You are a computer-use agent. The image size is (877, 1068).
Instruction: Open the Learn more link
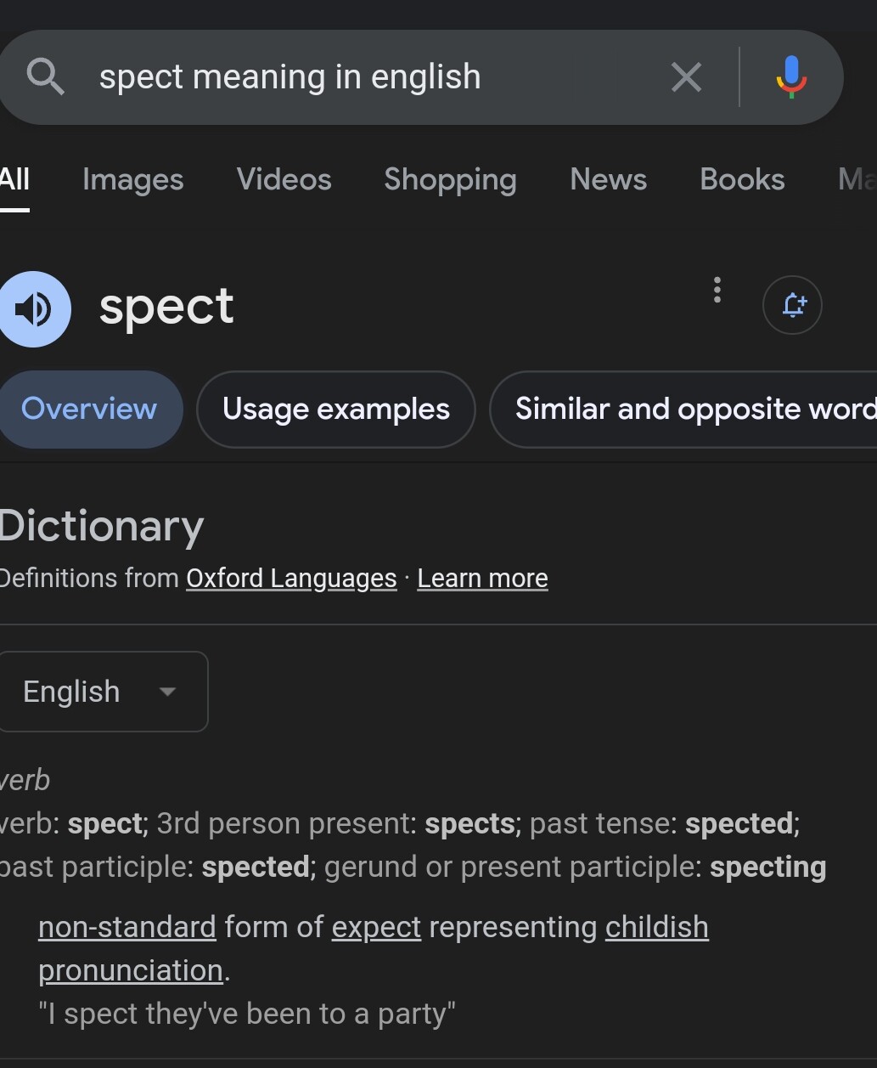[482, 579]
